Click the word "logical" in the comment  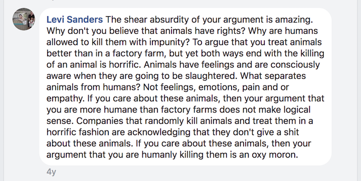297,110
